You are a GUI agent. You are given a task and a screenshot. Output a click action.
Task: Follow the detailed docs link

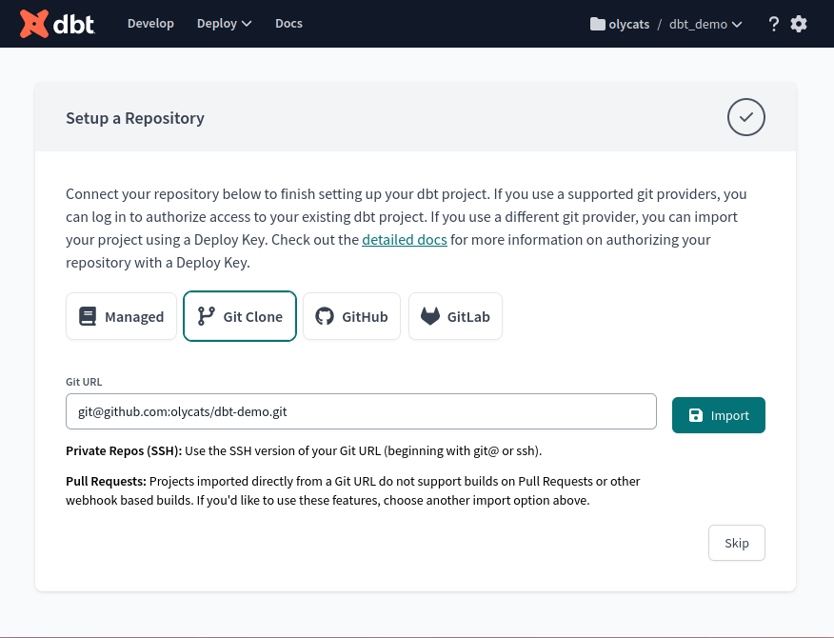tap(404, 240)
